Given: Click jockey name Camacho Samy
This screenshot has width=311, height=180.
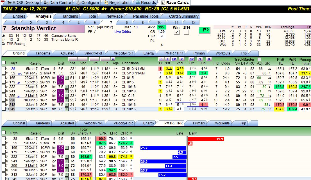Looking at the screenshot, I should point(64,35).
